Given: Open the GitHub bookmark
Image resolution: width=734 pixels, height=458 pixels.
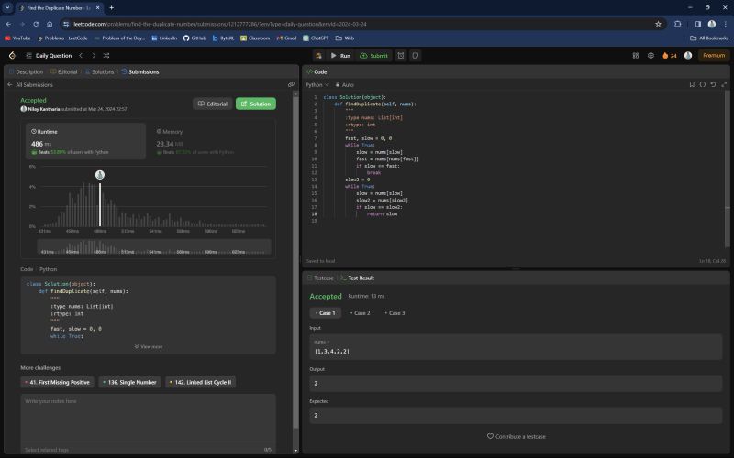Looking at the screenshot, I should [x=195, y=38].
